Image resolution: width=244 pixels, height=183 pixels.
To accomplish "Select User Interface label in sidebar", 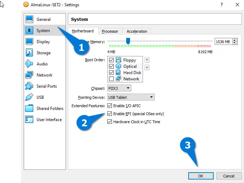I will (x=49, y=120).
